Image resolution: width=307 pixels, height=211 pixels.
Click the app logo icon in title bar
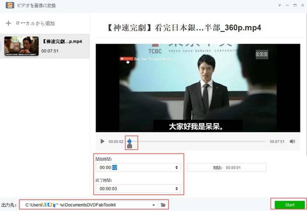(x=10, y=5)
